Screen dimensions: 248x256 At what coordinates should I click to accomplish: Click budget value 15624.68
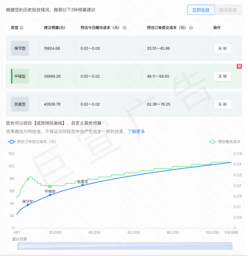coord(52,48)
